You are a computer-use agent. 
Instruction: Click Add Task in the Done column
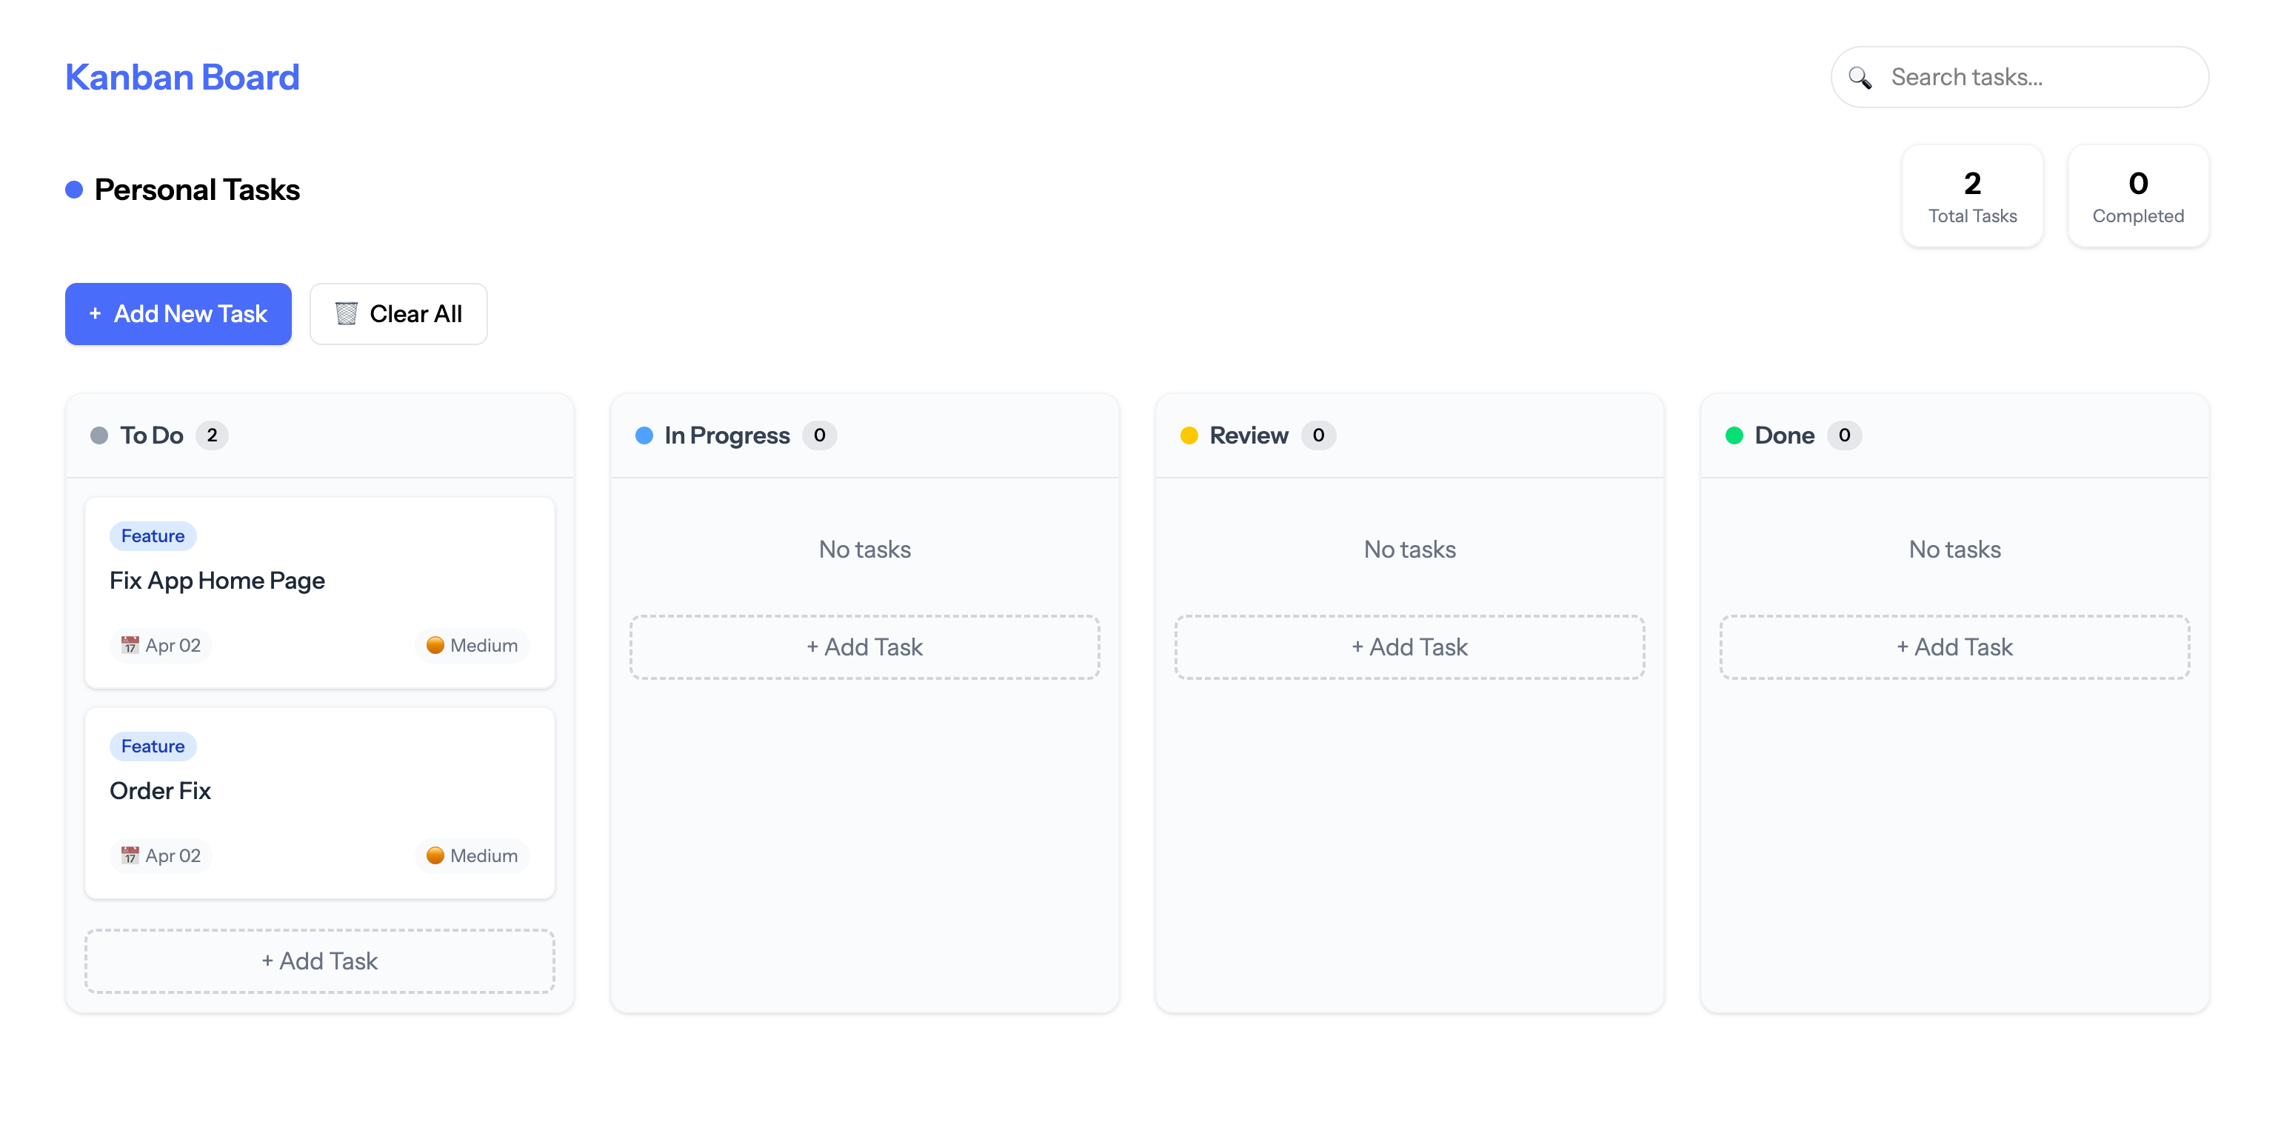1954,647
